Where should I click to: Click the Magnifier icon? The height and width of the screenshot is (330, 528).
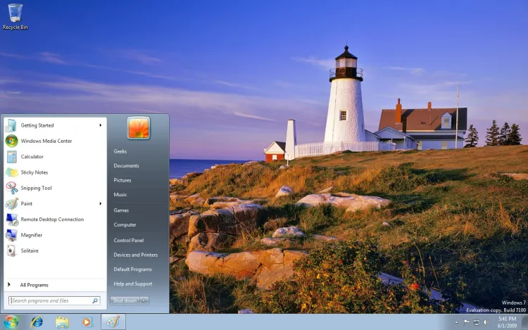[x=11, y=235]
